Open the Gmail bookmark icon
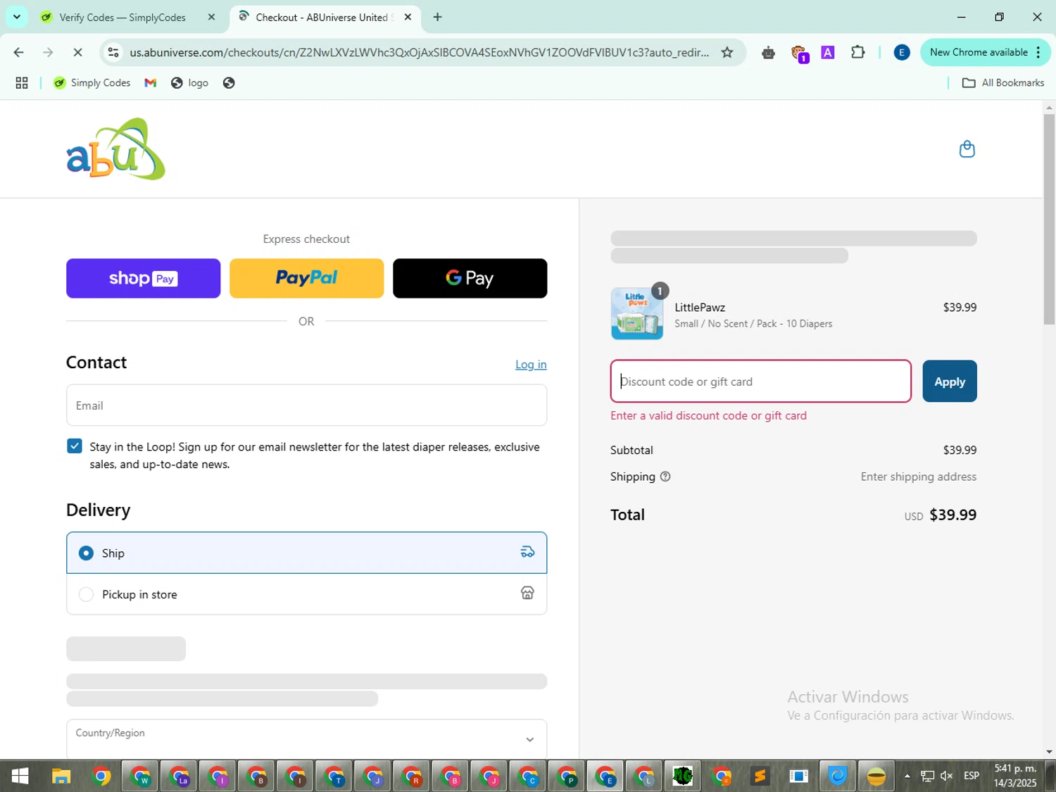Image resolution: width=1056 pixels, height=792 pixels. [150, 83]
